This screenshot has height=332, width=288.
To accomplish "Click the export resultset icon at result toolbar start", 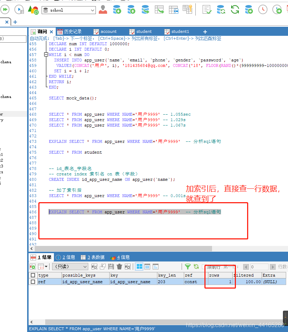I will pos(33,267).
